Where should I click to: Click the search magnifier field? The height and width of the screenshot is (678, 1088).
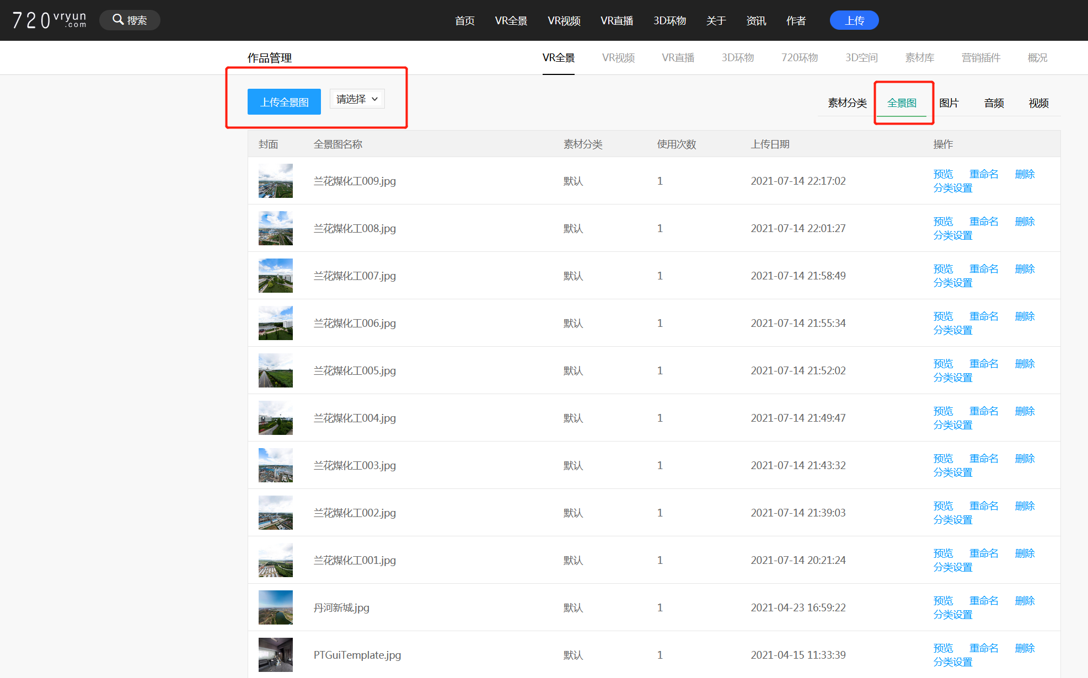(x=130, y=20)
